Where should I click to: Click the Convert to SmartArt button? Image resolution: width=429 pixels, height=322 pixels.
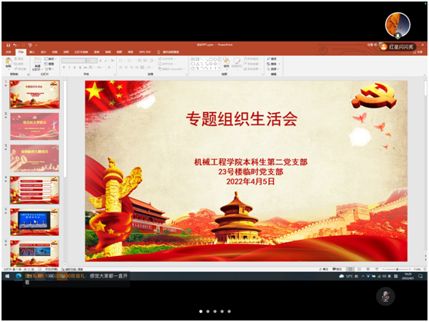(171, 69)
